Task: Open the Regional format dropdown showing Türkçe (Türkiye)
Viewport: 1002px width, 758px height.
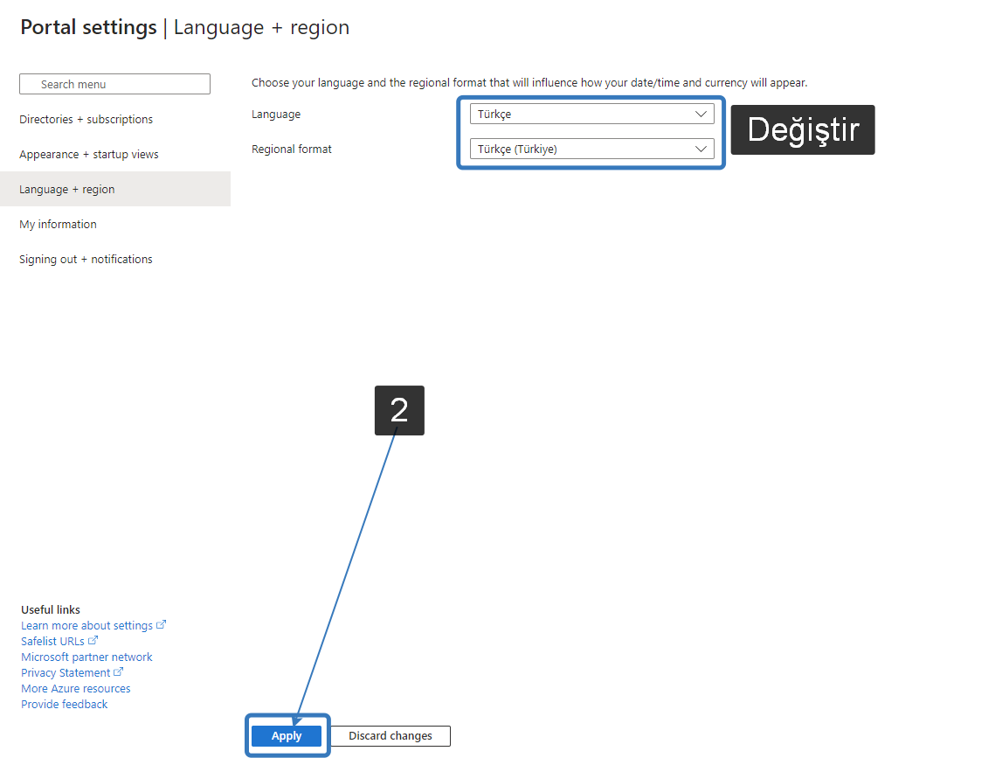Action: [x=591, y=149]
